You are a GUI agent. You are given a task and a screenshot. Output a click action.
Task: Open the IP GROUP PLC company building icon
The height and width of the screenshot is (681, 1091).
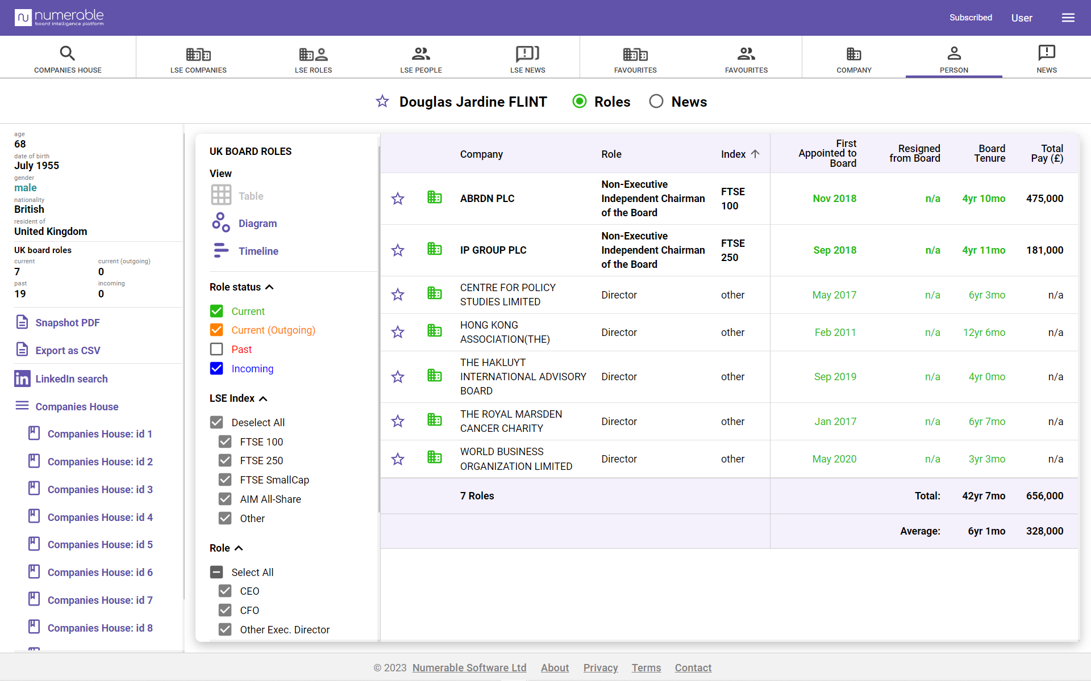pyautogui.click(x=435, y=249)
